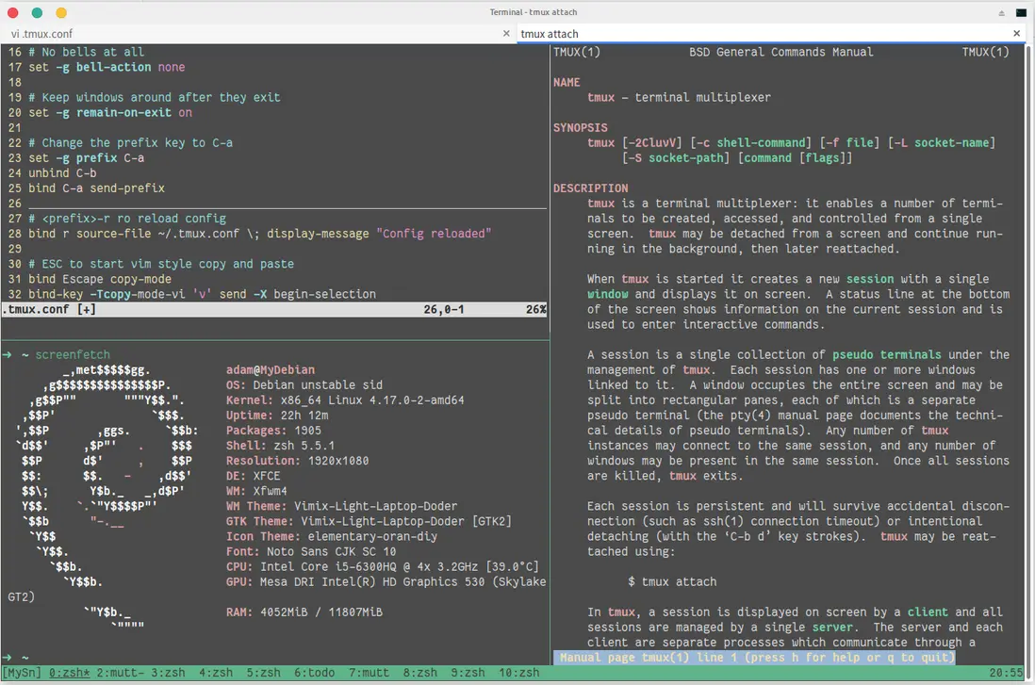Viewport: 1035px width, 685px height.
Task: Click the yellow window circle button
Action: click(x=61, y=12)
